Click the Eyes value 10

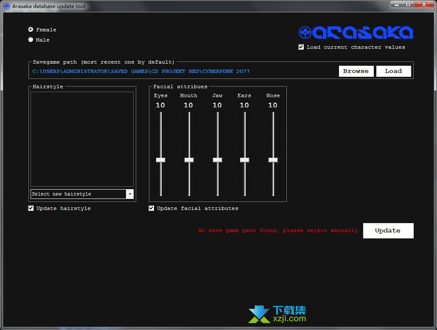160,105
